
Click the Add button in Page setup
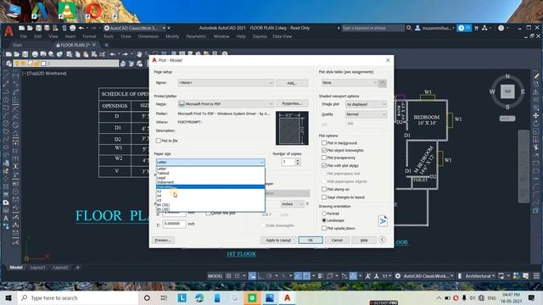click(292, 83)
